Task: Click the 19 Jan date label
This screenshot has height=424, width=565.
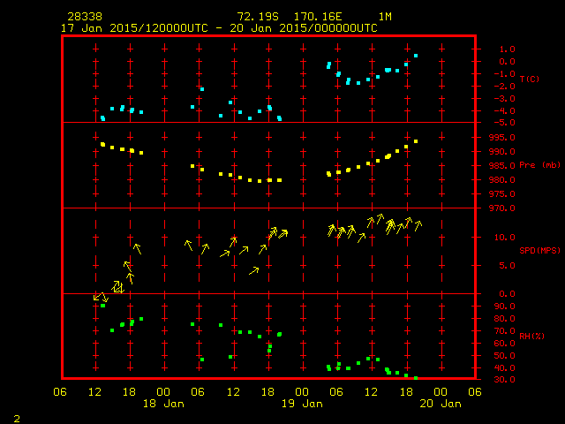Action: point(302,403)
